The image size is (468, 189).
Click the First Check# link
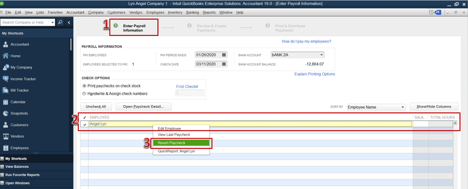187,86
